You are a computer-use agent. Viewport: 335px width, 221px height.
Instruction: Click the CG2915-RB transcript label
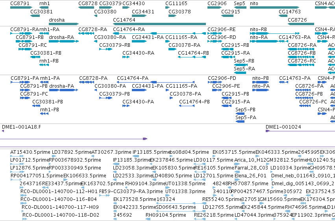coord(235,45)
